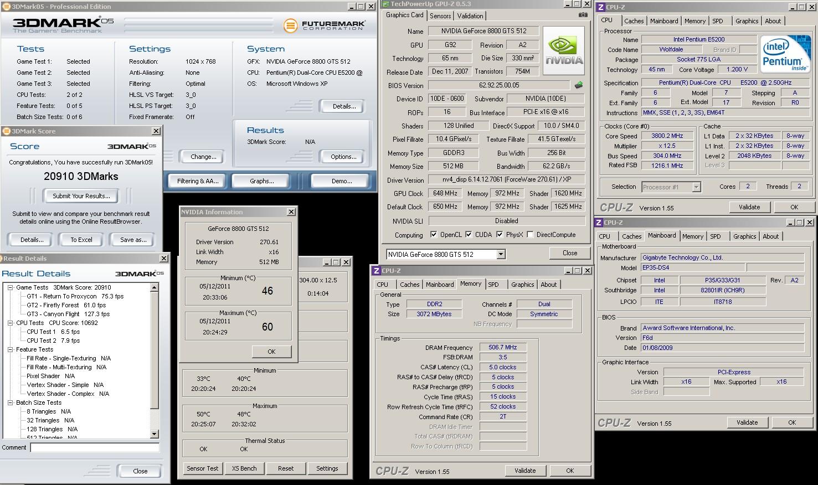The width and height of the screenshot is (818, 485).
Task: Click the BIOS save chip icon in GPU-Z
Action: click(x=579, y=85)
